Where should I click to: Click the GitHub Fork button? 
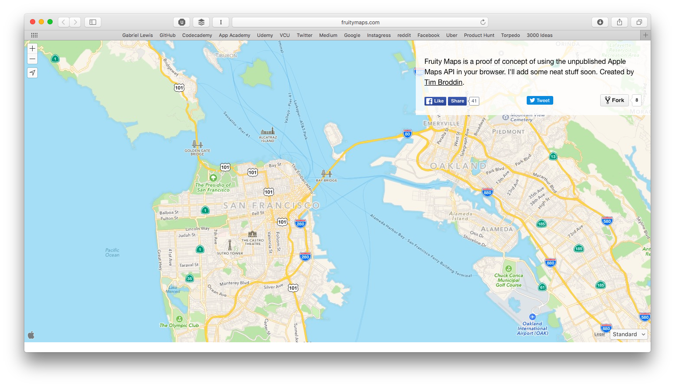click(615, 100)
